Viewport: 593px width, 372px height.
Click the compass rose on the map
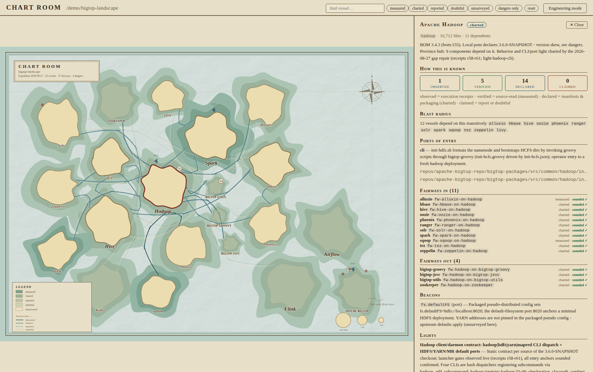(372, 92)
